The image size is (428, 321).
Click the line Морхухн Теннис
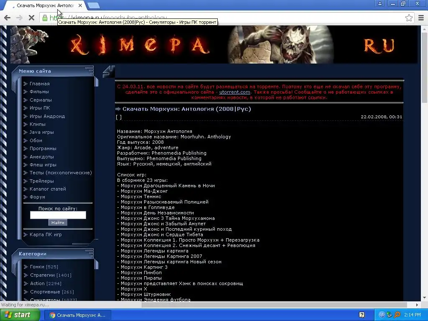pyautogui.click(x=139, y=196)
